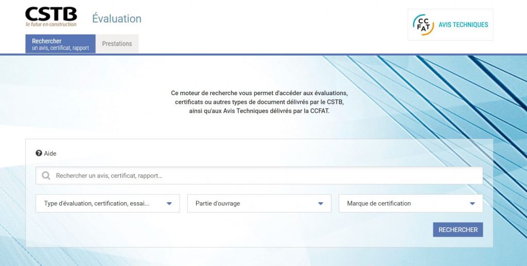
Task: Click the arrow icon on Type d'évaluation
Action: coord(169,204)
